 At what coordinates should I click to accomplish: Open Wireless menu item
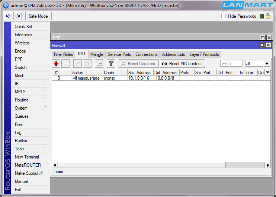click(x=30, y=43)
